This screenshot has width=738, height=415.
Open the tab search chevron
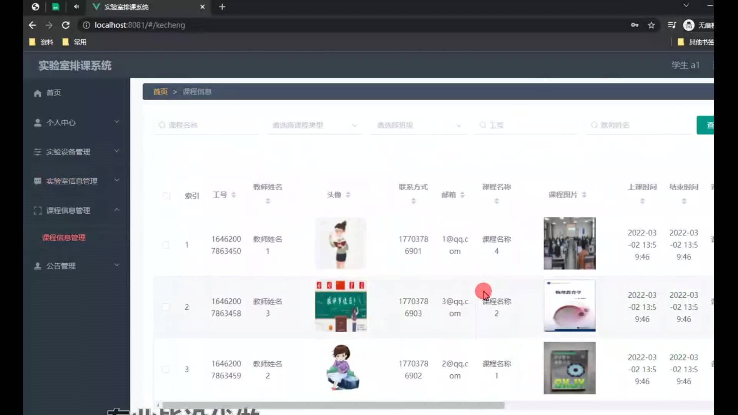[x=686, y=5]
